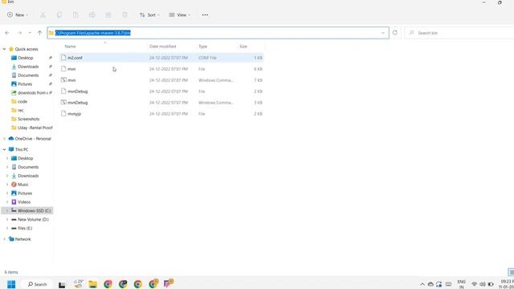
Task: Select the mvn Windows Command script
Action: [x=161, y=80]
